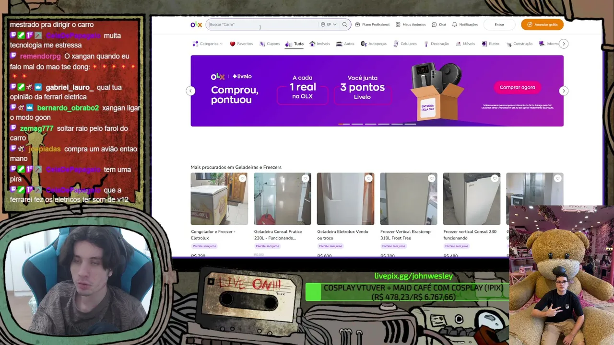The height and width of the screenshot is (345, 614).
Task: Click chat username "bernardo_obrabo2"
Action: pos(68,108)
